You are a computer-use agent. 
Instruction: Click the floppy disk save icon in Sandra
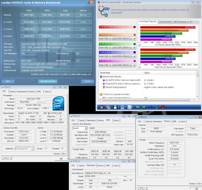115,107
